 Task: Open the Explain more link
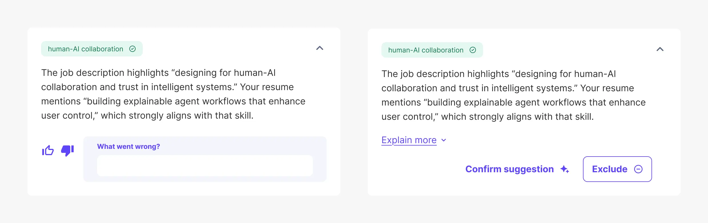coord(409,140)
